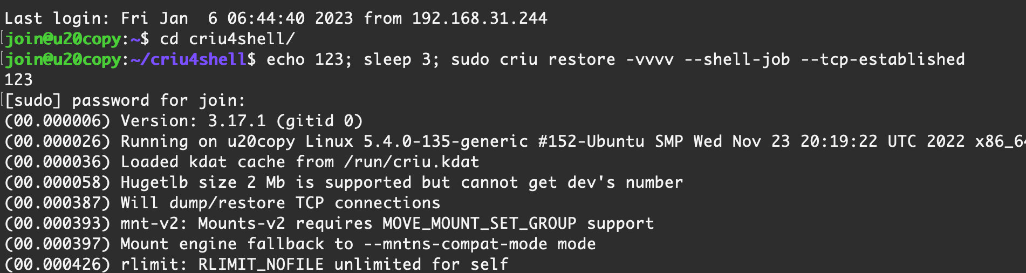Click 'Will dump/restore TCP connections' line

pyautogui.click(x=280, y=203)
